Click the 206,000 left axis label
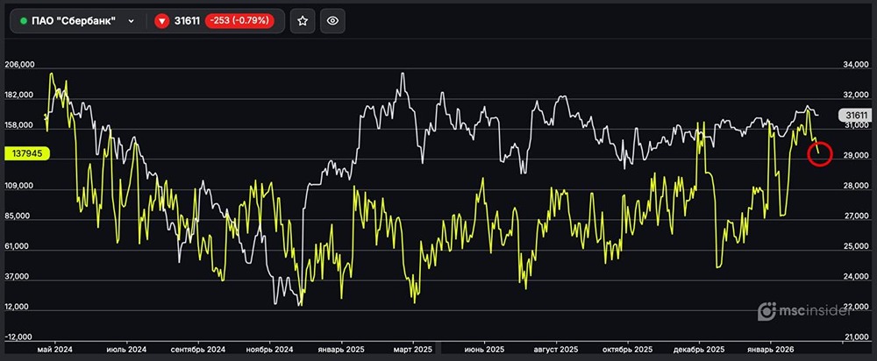The width and height of the screenshot is (877, 361). (19, 65)
